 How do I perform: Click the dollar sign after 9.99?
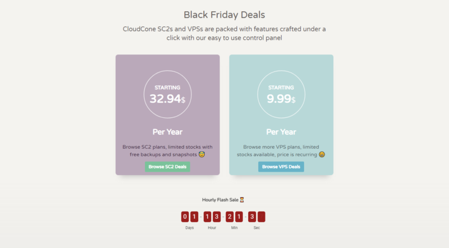tap(293, 100)
